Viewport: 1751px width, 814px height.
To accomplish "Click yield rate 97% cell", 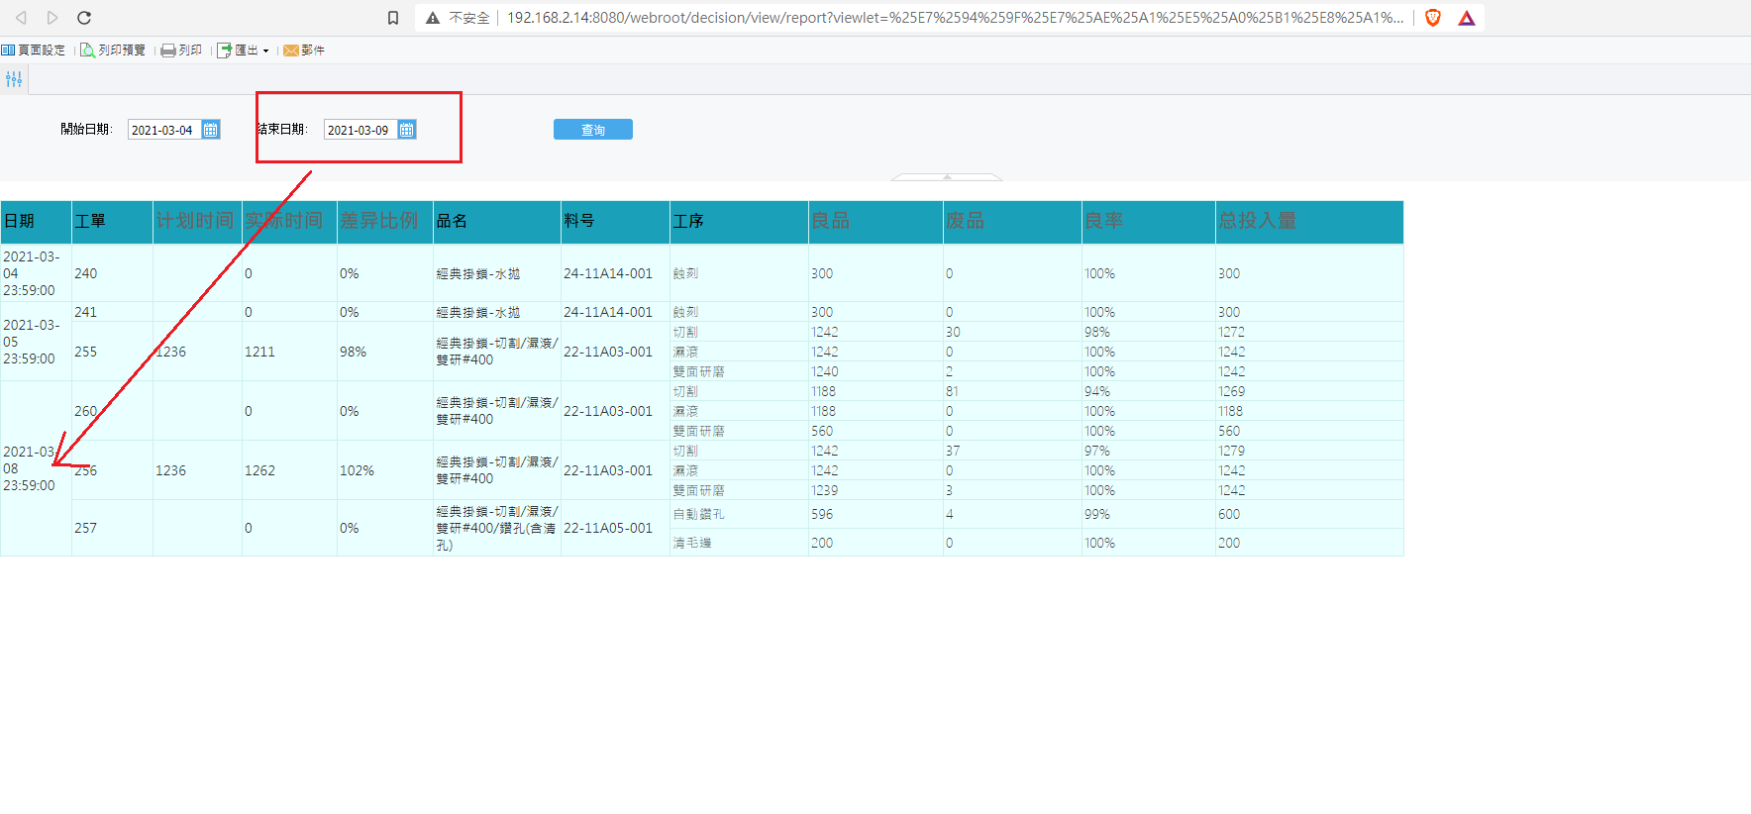I will coord(1148,451).
